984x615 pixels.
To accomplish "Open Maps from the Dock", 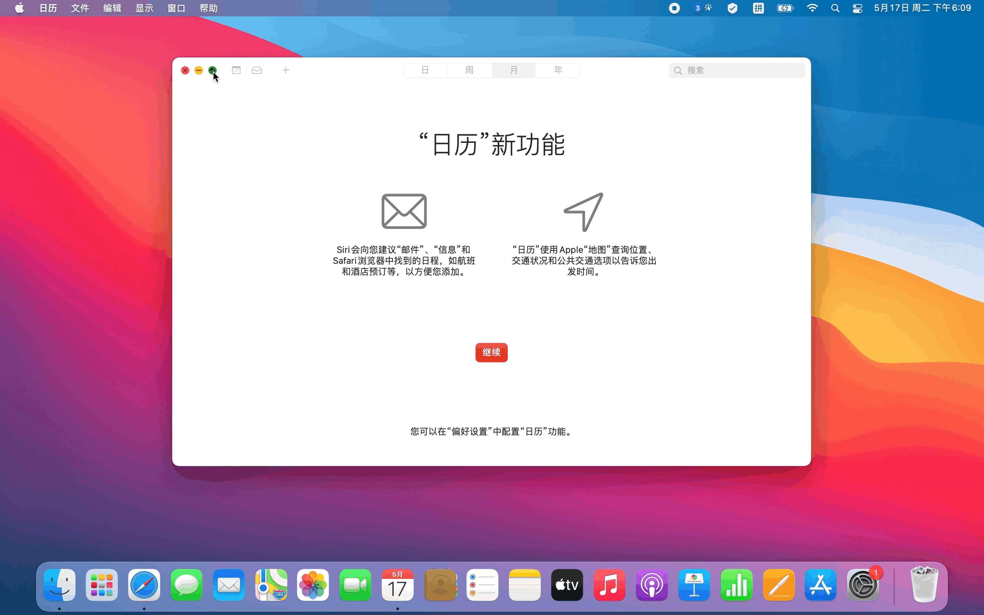I will [271, 585].
